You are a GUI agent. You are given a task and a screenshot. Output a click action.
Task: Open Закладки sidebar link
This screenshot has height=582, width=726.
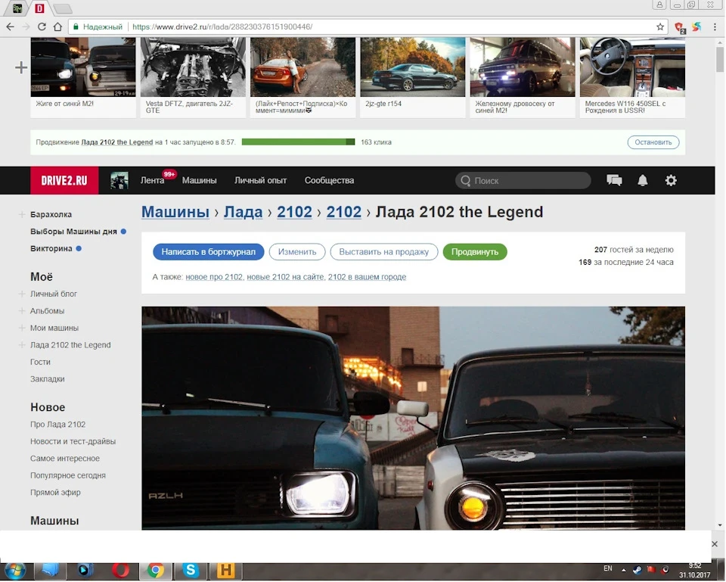[47, 379]
